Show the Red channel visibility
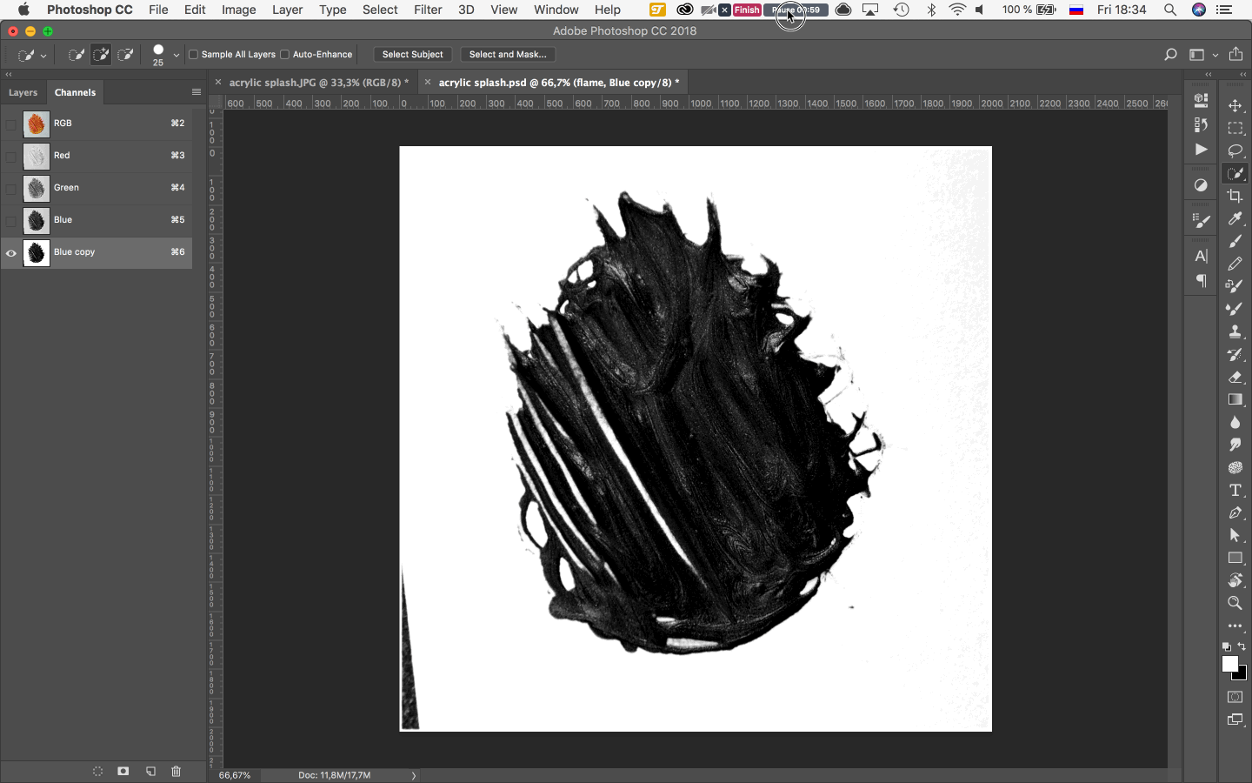Screen dimensions: 1252x783 pos(11,157)
